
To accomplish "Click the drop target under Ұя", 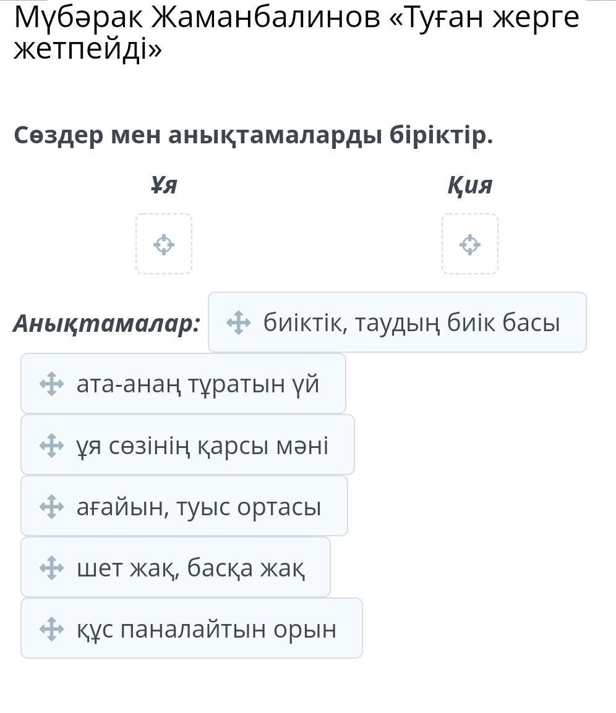I will pyautogui.click(x=164, y=244).
